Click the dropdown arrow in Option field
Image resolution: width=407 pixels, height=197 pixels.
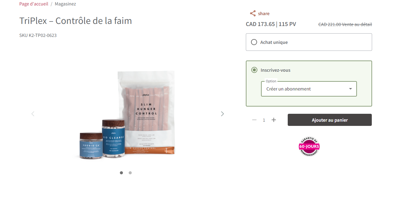[351, 89]
